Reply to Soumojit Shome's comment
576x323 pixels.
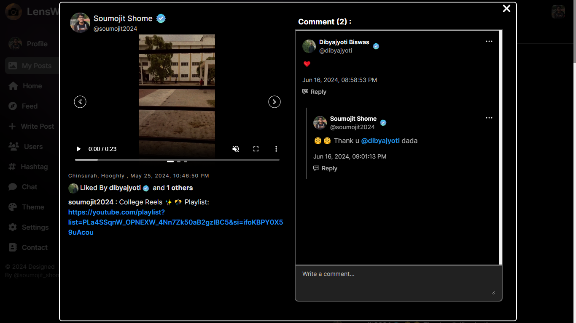tap(326, 168)
